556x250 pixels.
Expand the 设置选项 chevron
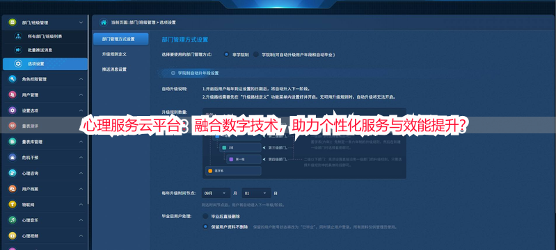pos(81,110)
